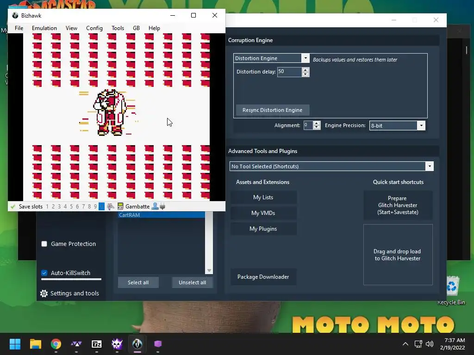Click Prepare Glitch Harvester shortcut
This screenshot has height=355, width=474.
tap(398, 205)
